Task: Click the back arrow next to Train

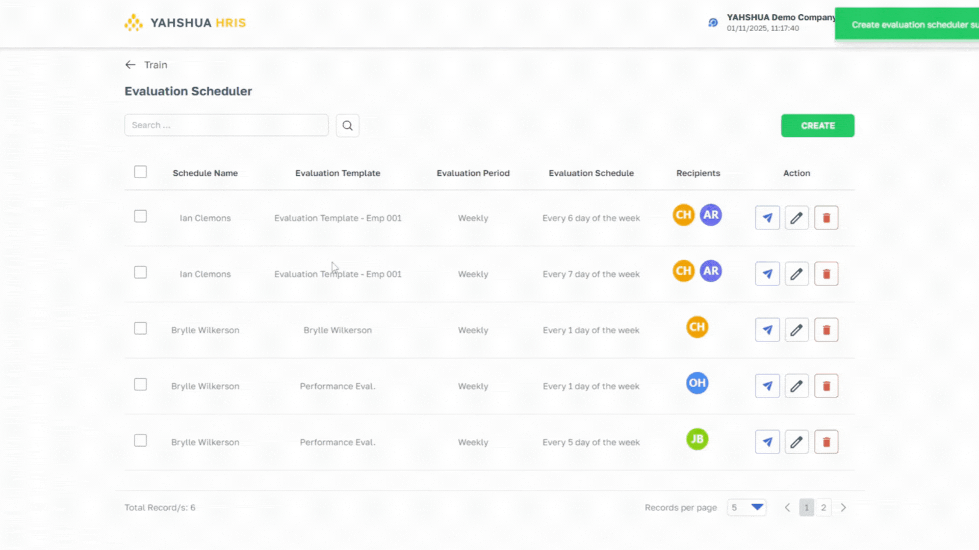Action: tap(131, 65)
